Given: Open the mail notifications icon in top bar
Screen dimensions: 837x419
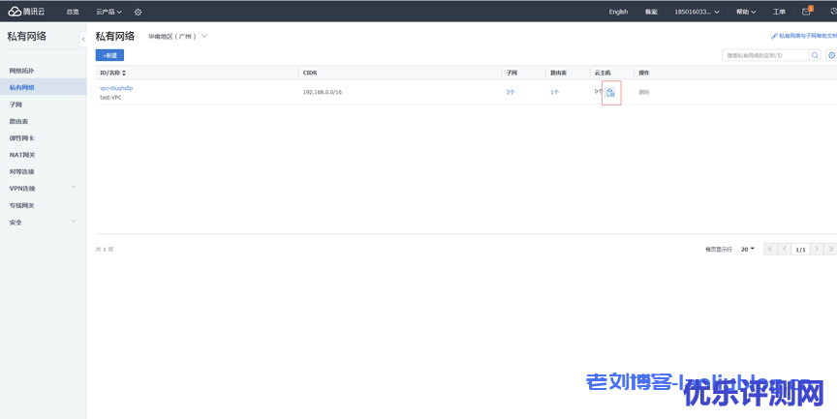Looking at the screenshot, I should [x=806, y=12].
